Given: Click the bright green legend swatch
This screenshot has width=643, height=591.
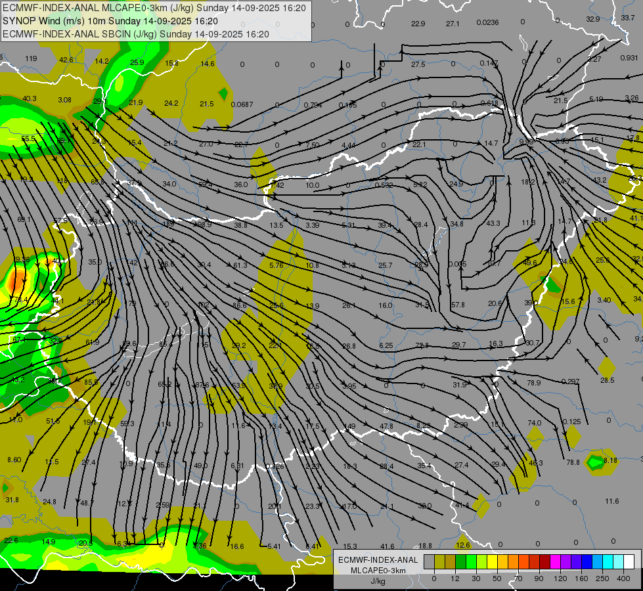Looking at the screenshot, I should [472, 562].
